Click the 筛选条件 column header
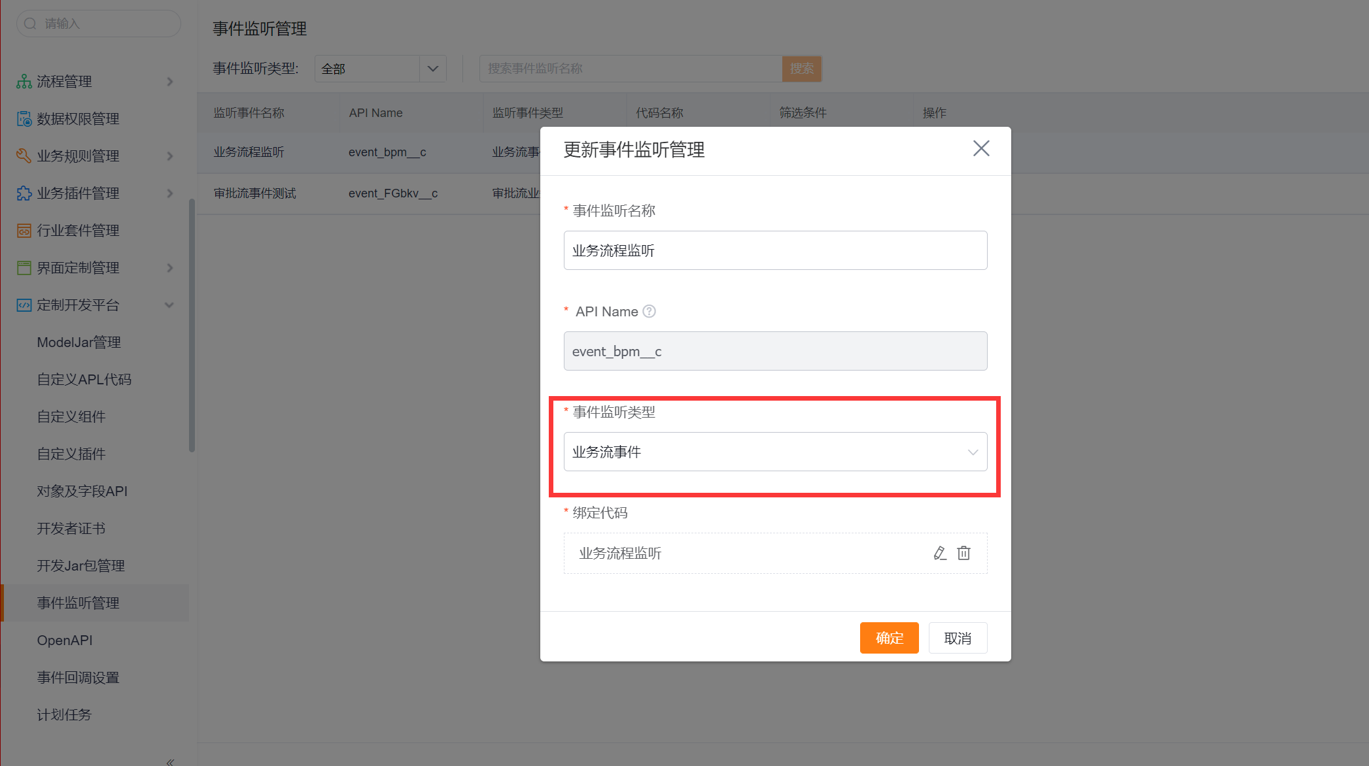The width and height of the screenshot is (1369, 766). coord(803,113)
